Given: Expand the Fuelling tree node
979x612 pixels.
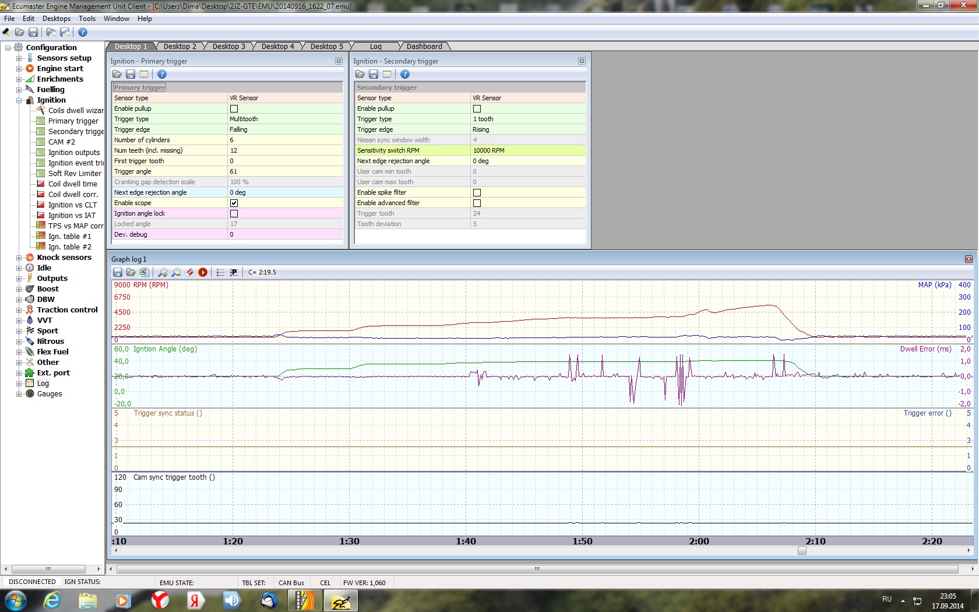Looking at the screenshot, I should coord(19,90).
